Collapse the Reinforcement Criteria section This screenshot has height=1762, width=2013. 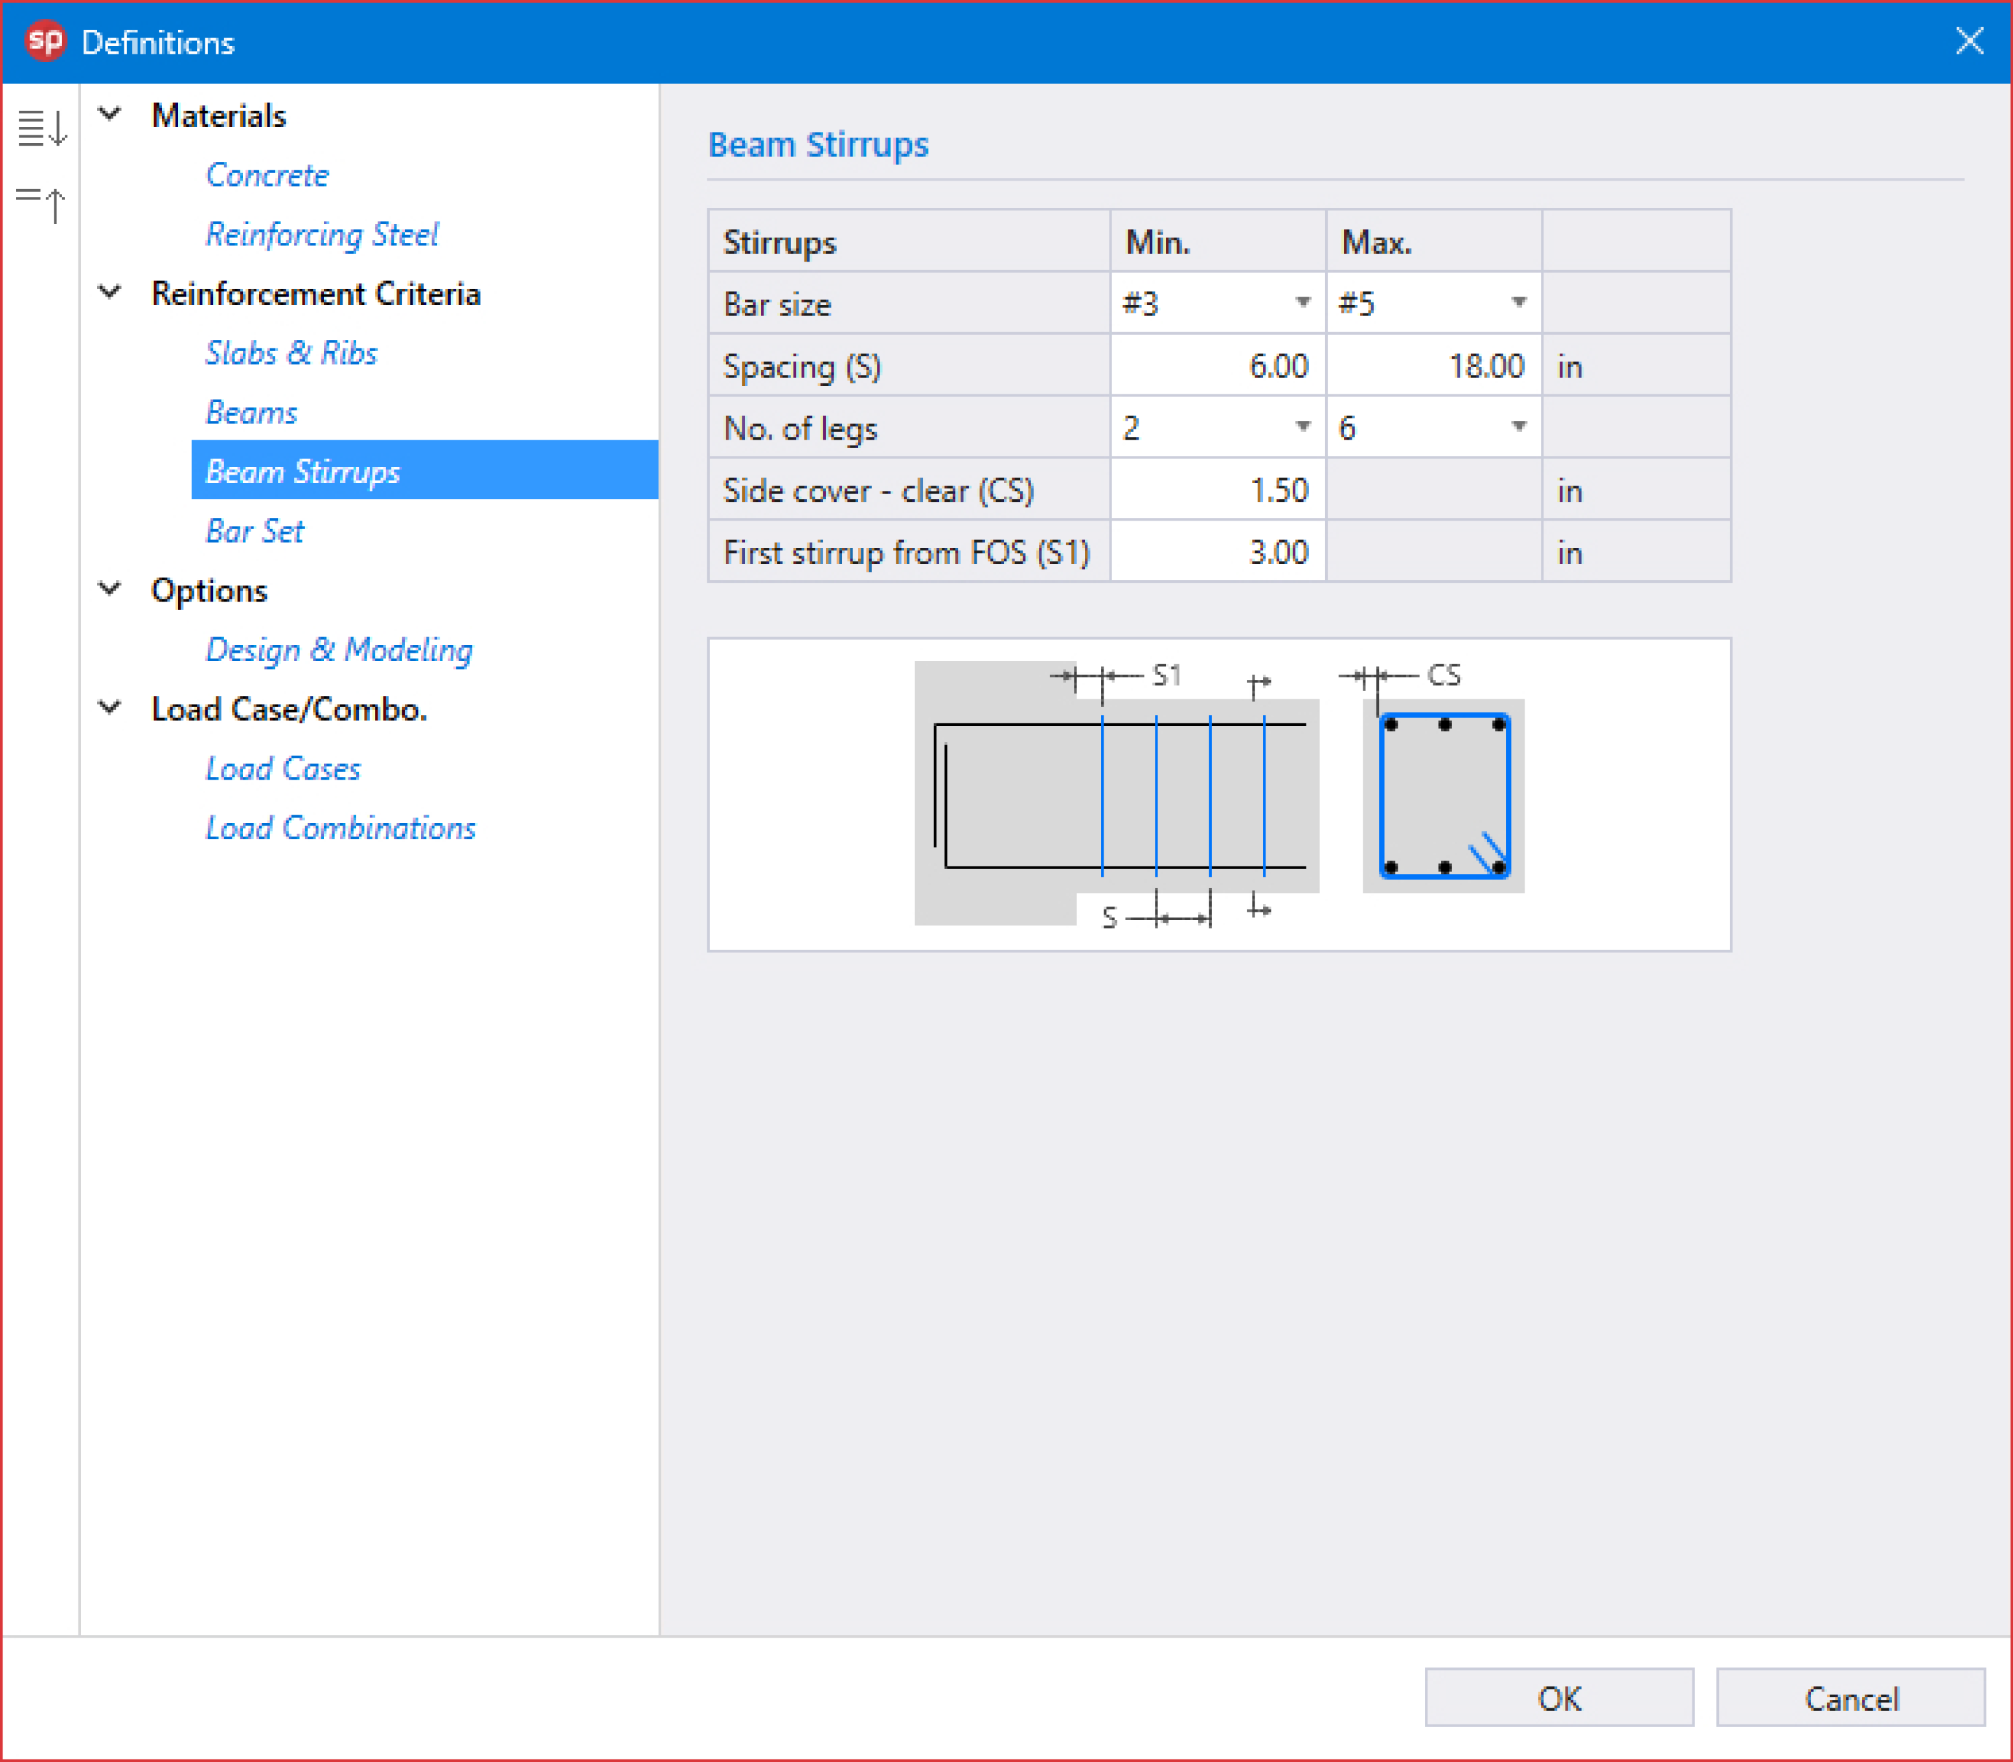(110, 292)
